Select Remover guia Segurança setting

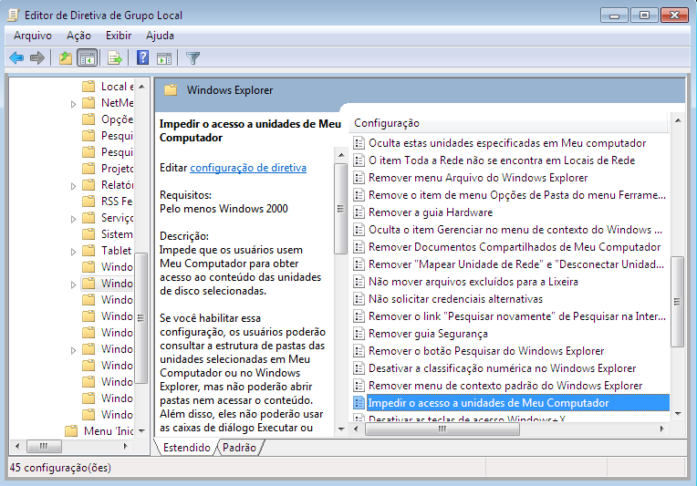428,334
